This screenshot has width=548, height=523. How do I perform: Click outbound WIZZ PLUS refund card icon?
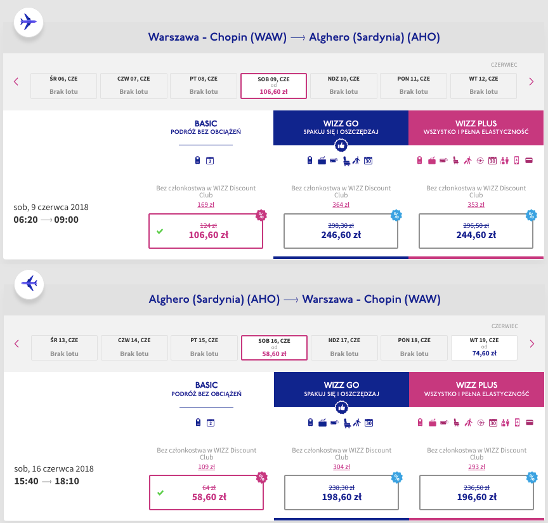529,161
